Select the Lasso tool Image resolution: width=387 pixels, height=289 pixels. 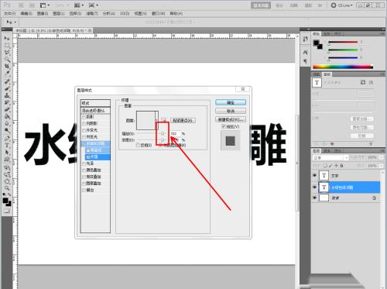7,53
